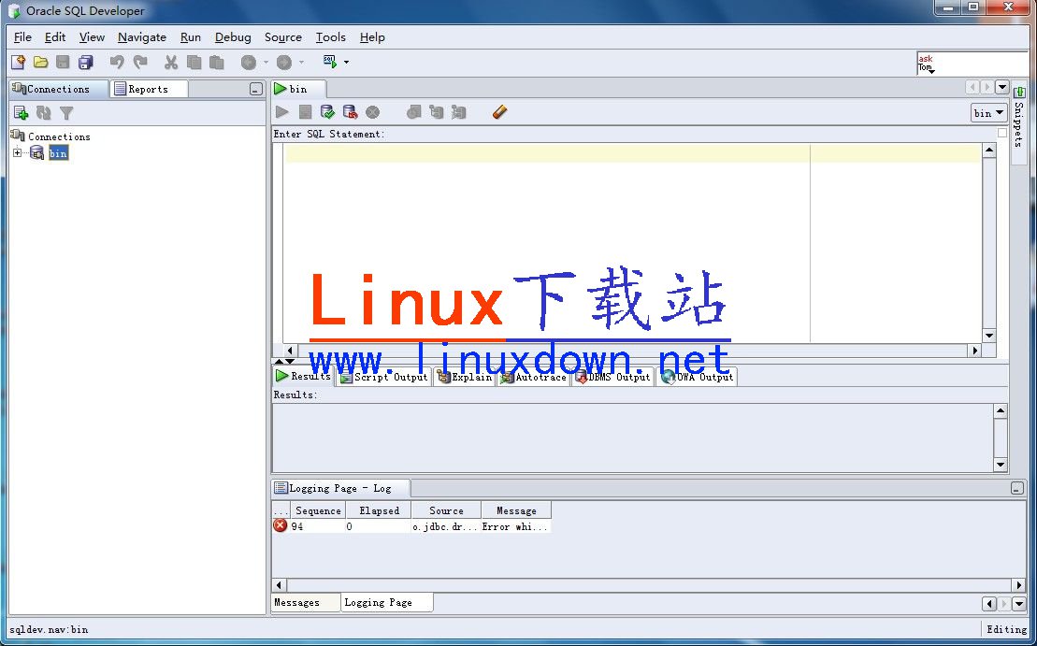The image size is (1037, 646).
Task: Click the red error icon in log row 94
Action: [281, 525]
